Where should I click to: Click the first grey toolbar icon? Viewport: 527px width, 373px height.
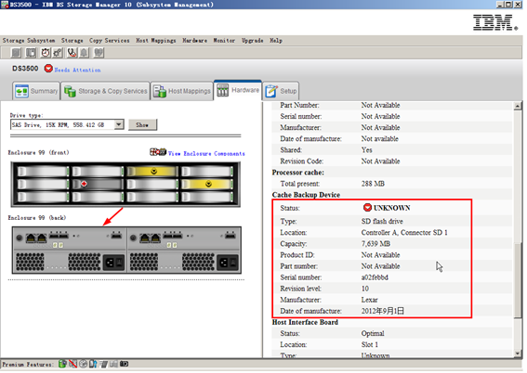tap(16, 53)
